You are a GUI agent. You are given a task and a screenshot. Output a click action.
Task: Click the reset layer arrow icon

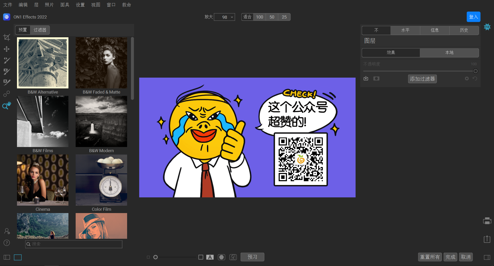[x=475, y=78]
